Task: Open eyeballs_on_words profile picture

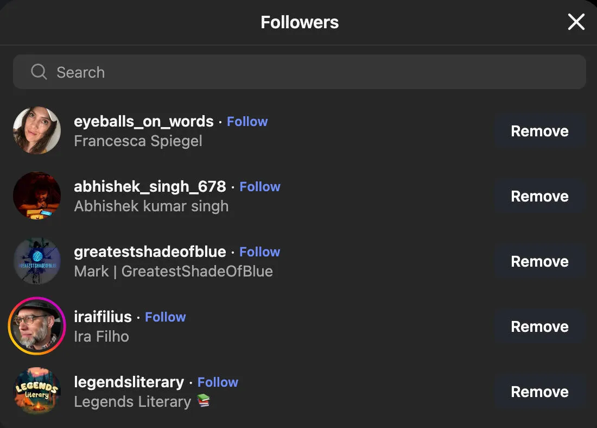Action: [x=37, y=130]
